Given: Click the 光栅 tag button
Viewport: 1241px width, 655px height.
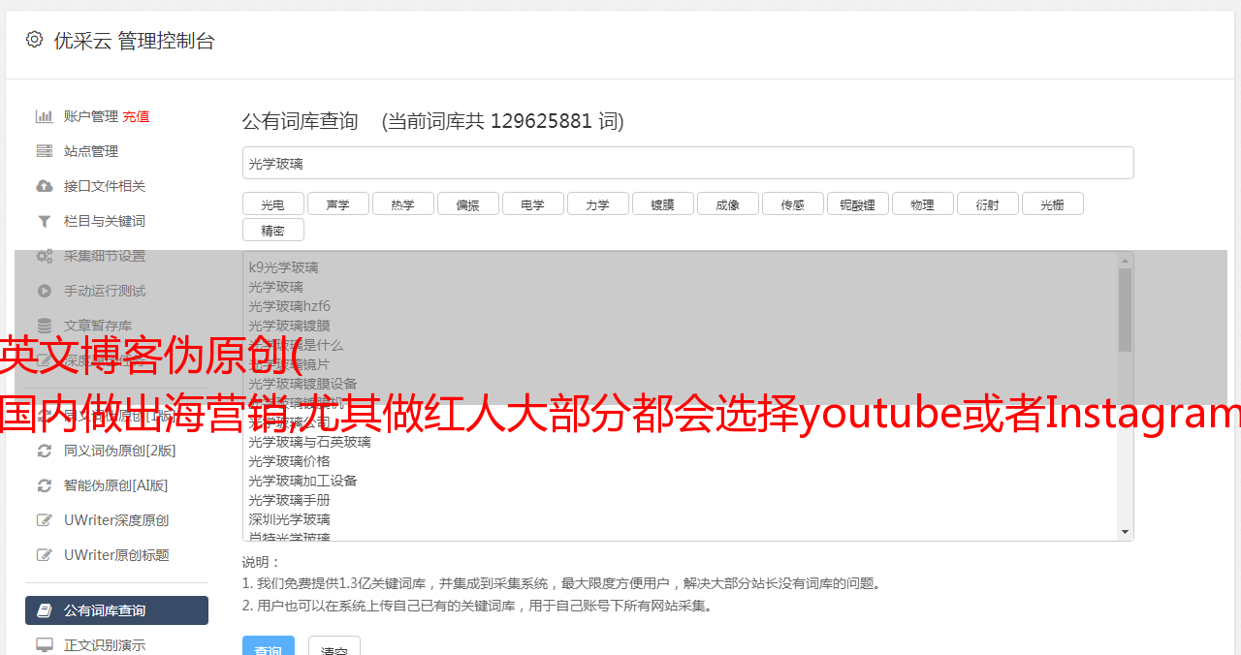Looking at the screenshot, I should click(x=1052, y=203).
